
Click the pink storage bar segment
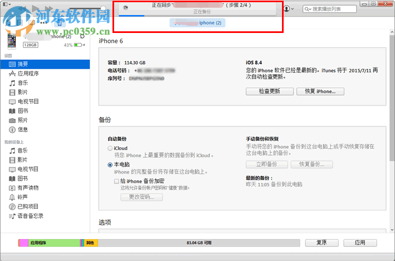pyautogui.click(x=24, y=243)
